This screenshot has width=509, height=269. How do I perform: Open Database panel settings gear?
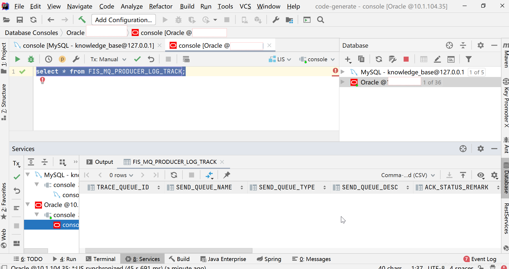click(480, 45)
